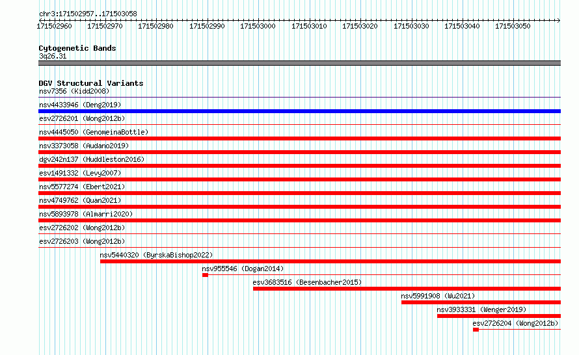Select the red nsv4445050 variant bar
The height and width of the screenshot is (355, 579).
299,138
